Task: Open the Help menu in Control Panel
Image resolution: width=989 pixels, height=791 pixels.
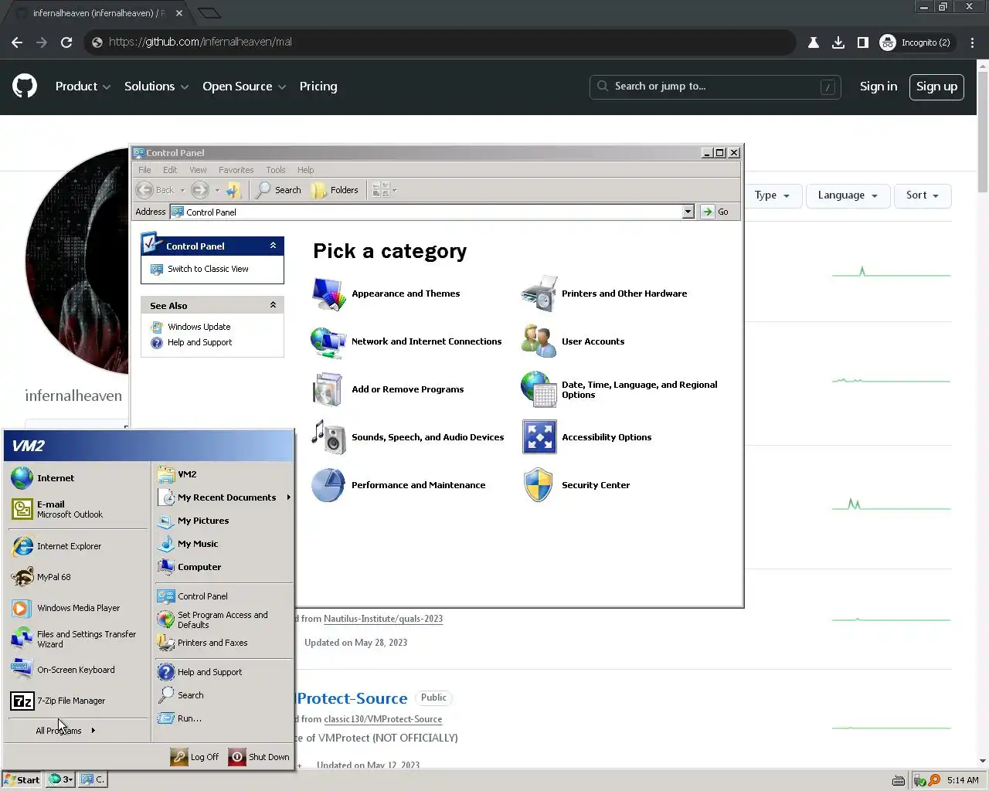Action: point(306,170)
